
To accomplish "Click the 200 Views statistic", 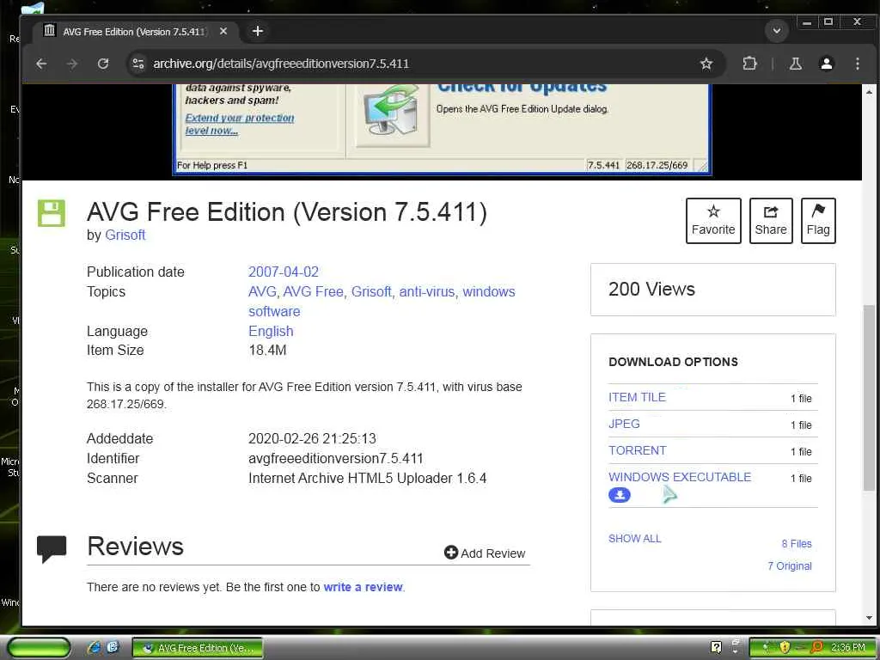I will click(x=651, y=289).
